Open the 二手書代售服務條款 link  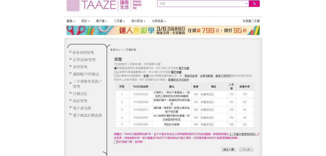242,134
